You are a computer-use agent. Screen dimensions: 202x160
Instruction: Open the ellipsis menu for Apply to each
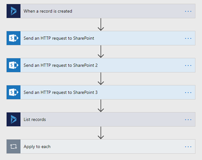188,147
